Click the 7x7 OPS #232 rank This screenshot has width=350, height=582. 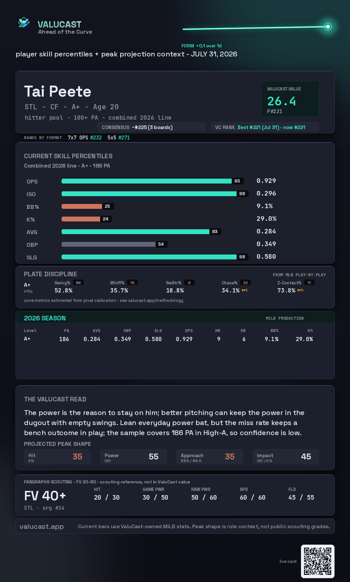[85, 137]
